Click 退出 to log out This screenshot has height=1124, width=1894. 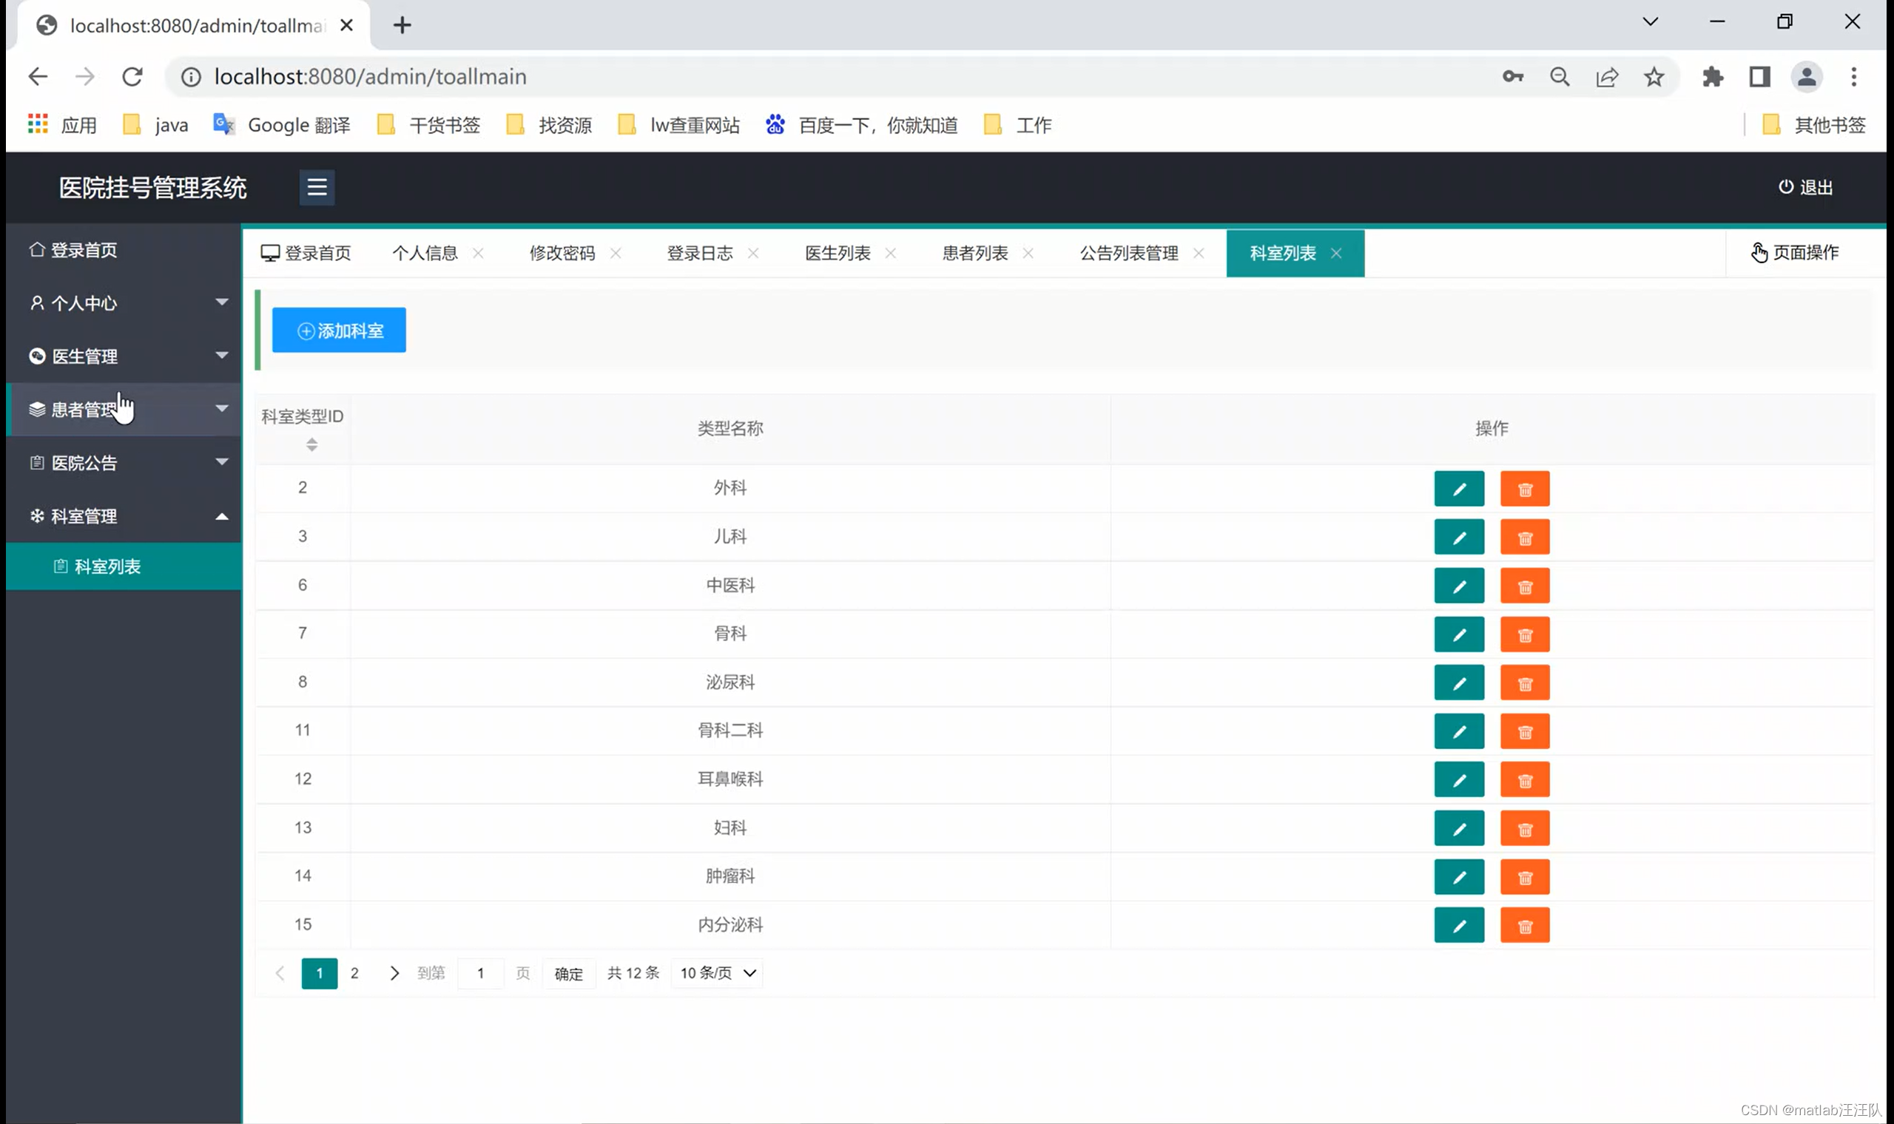pos(1805,187)
